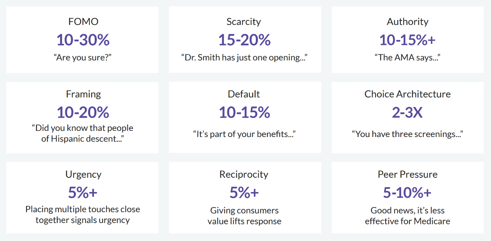Select the "It's part of your benefits..." quote

pyautogui.click(x=244, y=134)
